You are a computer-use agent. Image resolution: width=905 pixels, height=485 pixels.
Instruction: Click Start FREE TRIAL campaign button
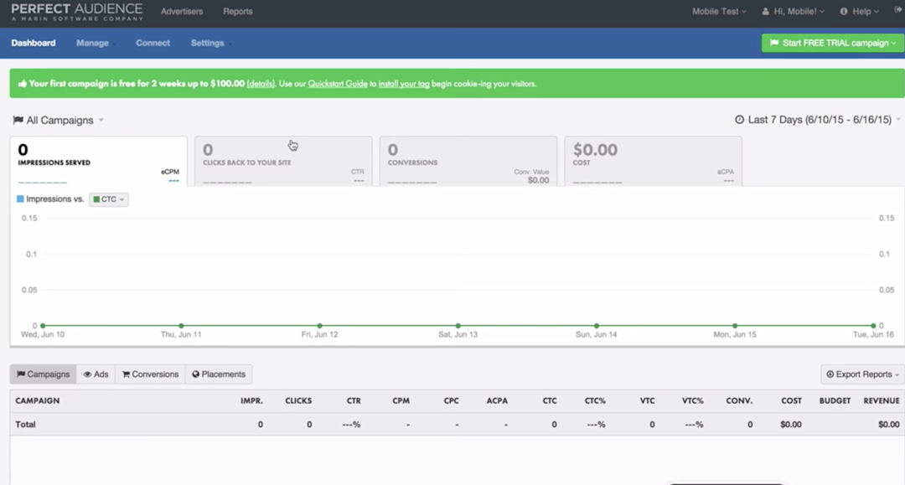coord(832,44)
